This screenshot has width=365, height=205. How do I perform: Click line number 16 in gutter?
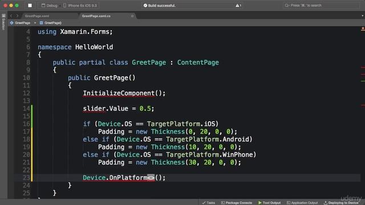pyautogui.click(x=26, y=124)
